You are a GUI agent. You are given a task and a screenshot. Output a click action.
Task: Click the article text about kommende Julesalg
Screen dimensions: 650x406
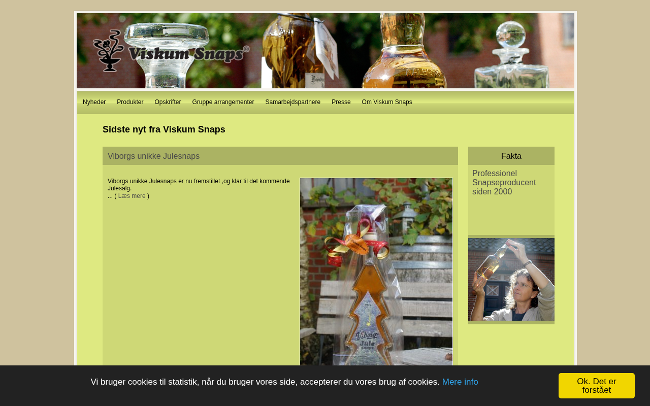[199, 185]
